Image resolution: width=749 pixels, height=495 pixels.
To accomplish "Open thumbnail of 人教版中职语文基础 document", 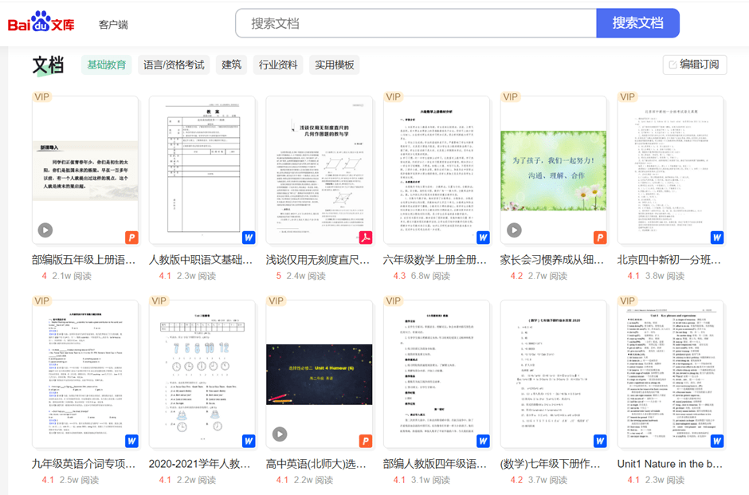I will (x=202, y=171).
